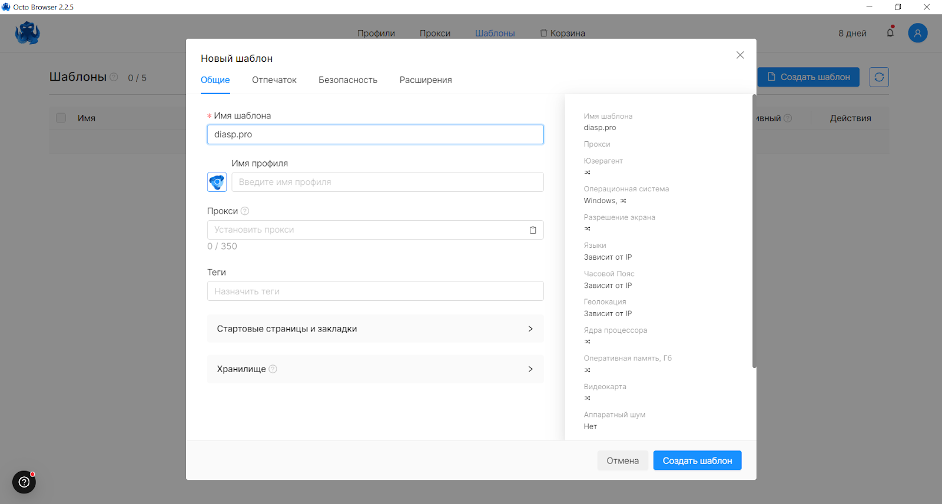The height and width of the screenshot is (504, 942).
Task: Click the shuffle icon next to Windows
Action: pos(623,201)
